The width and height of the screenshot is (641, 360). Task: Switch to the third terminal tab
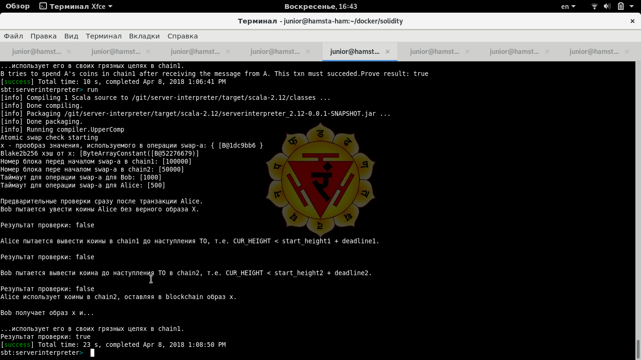click(196, 52)
